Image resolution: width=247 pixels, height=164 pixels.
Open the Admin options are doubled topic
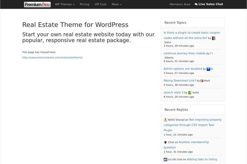tap(182, 68)
